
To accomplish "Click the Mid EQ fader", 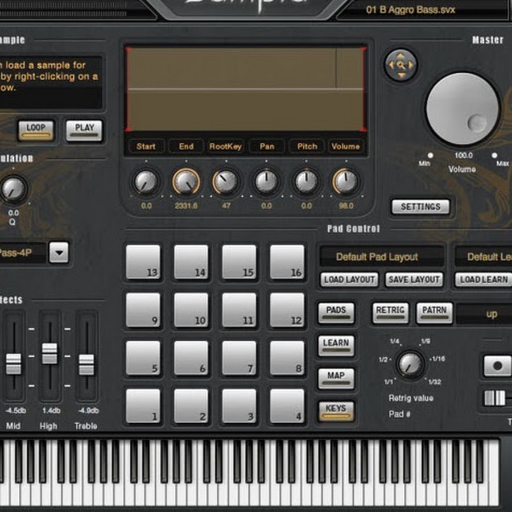I will (x=14, y=364).
